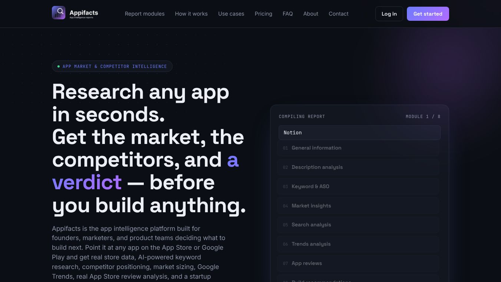Click the Log in button
This screenshot has height=282, width=501.
point(389,14)
